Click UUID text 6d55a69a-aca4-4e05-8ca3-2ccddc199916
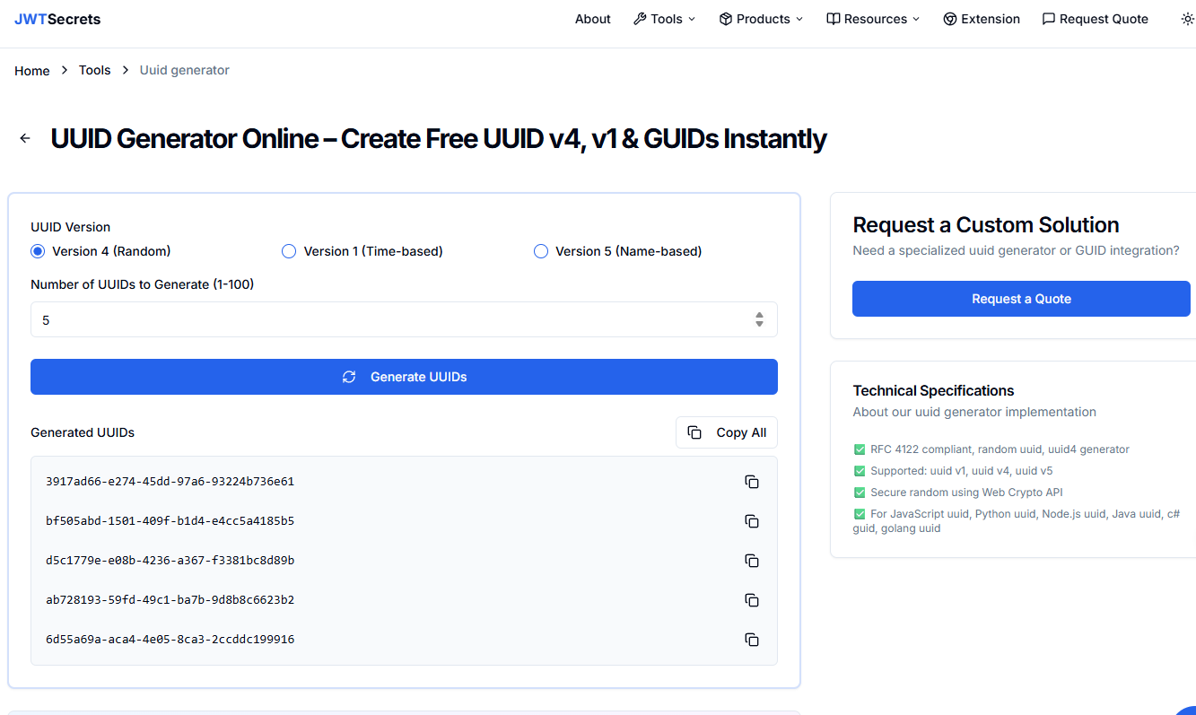This screenshot has height=715, width=1196. coord(170,640)
